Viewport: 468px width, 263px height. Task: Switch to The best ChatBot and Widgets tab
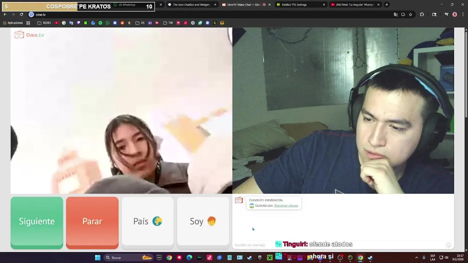coord(191,5)
